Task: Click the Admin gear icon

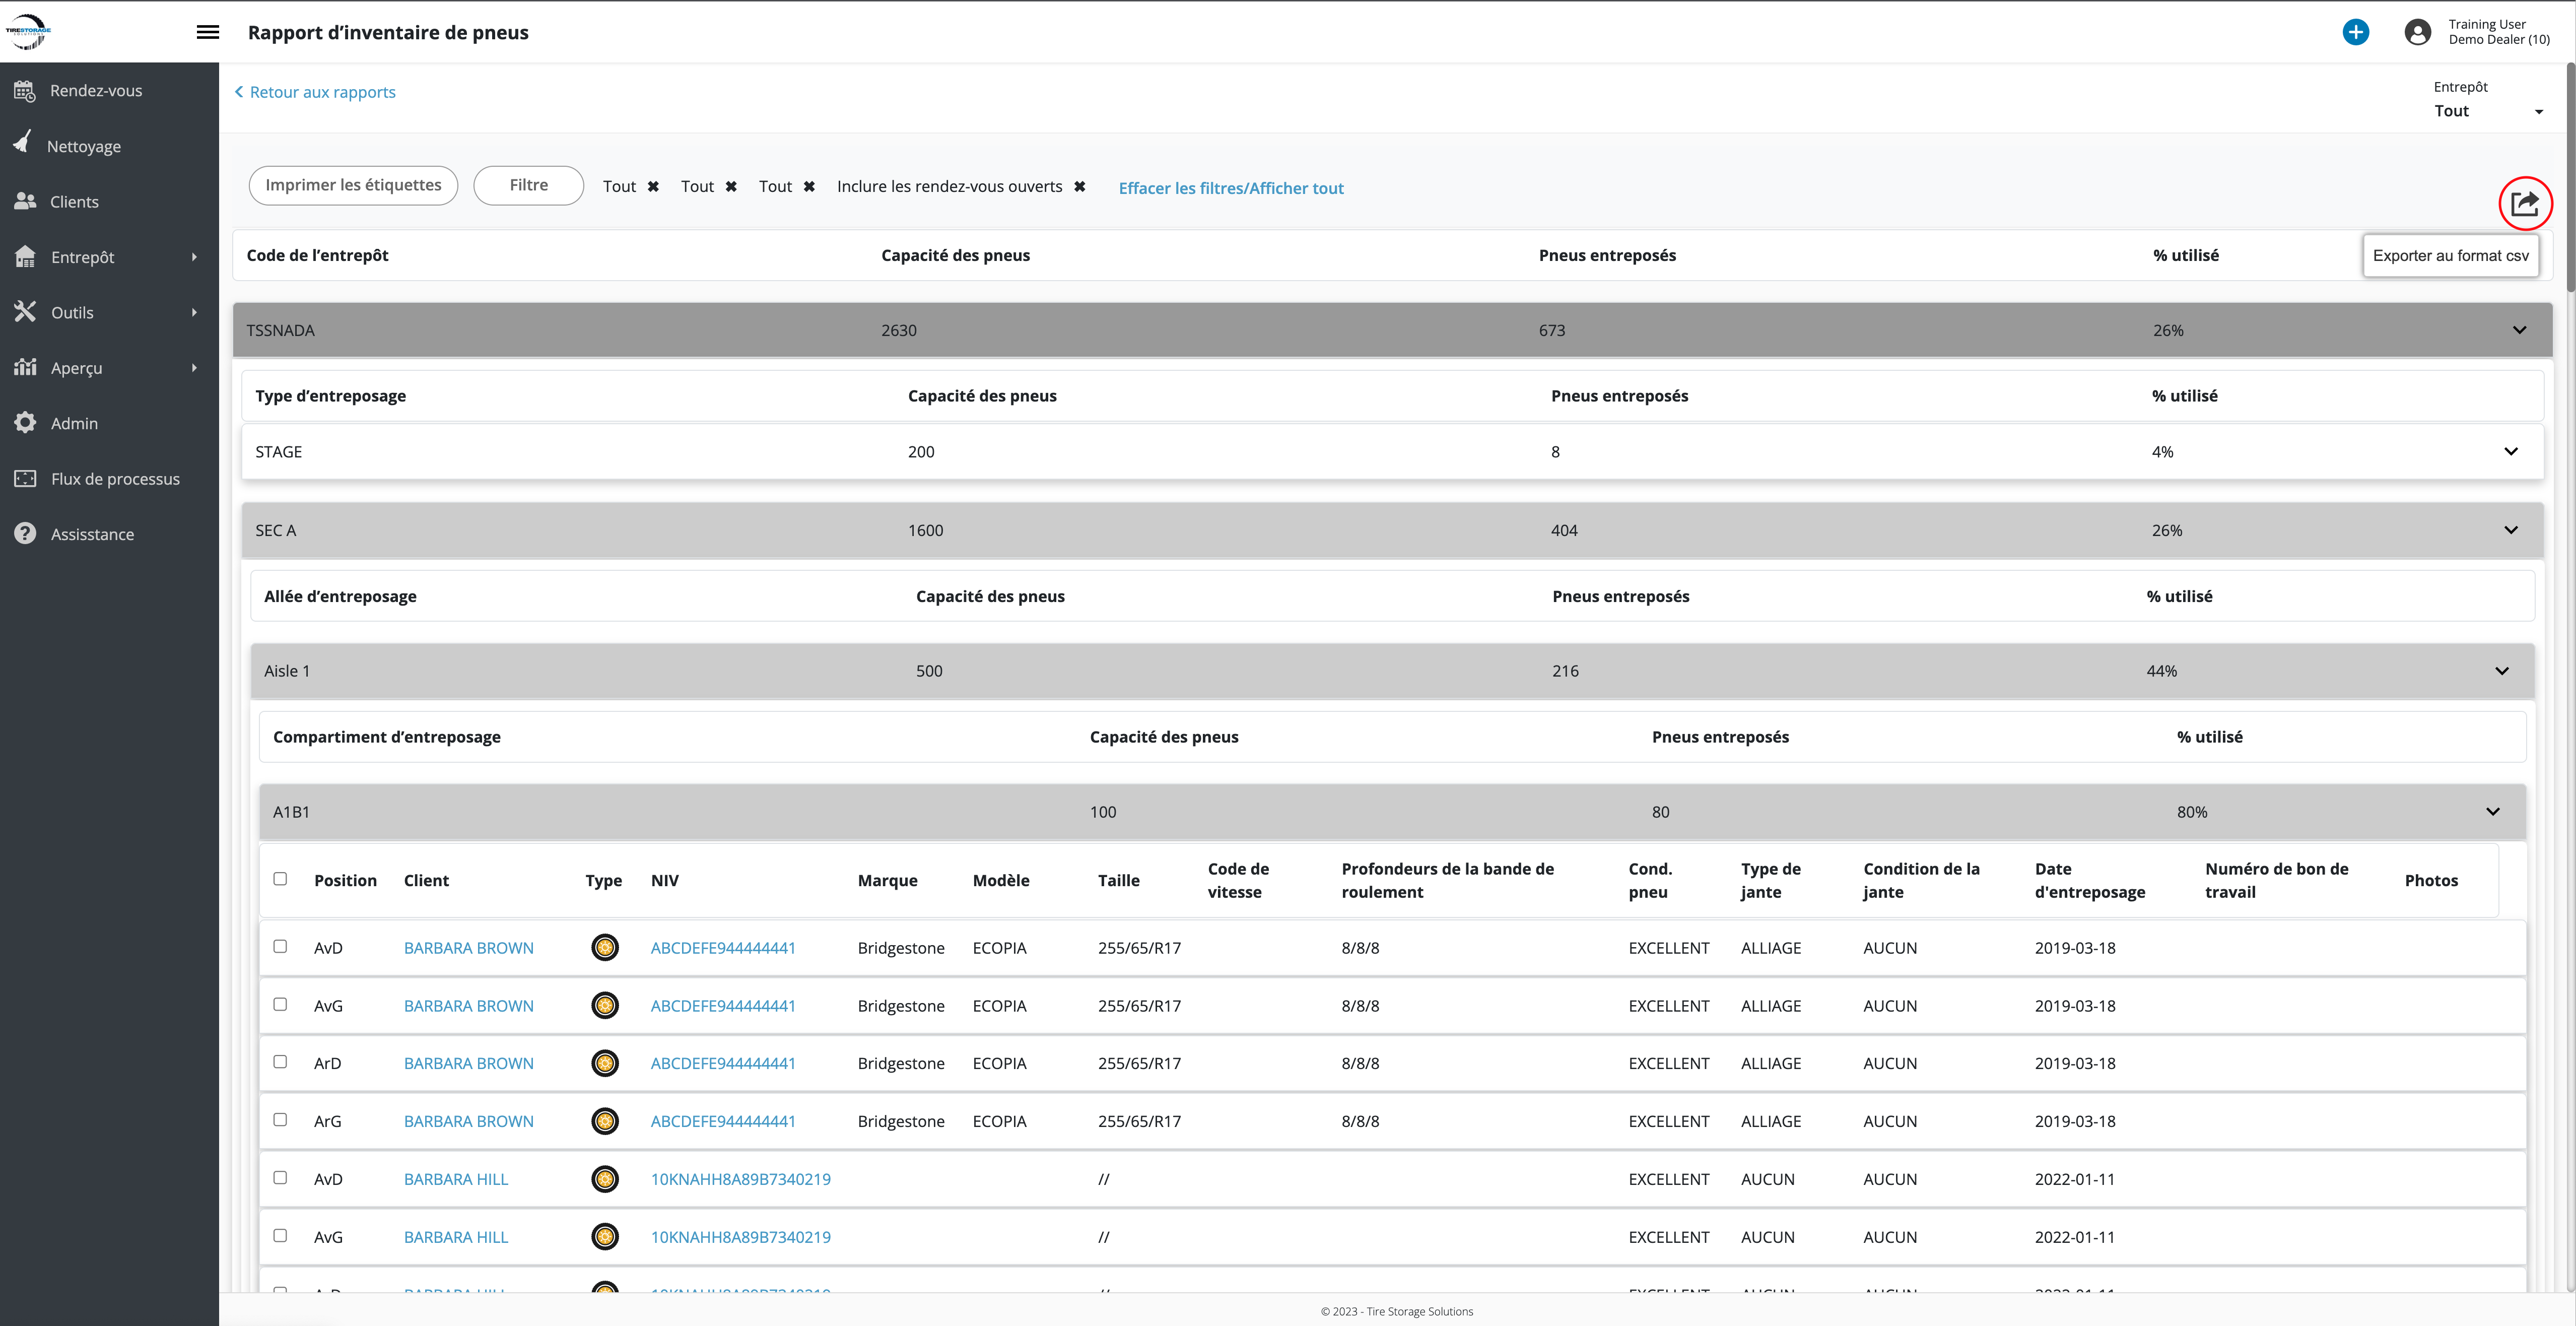Action: tap(25, 423)
